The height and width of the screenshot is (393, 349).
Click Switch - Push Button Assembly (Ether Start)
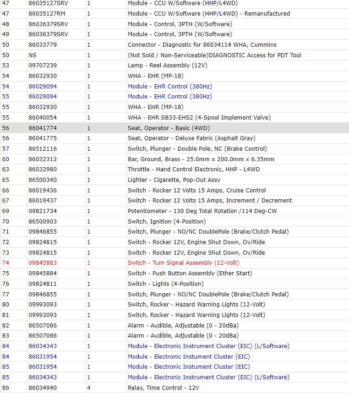(190, 273)
